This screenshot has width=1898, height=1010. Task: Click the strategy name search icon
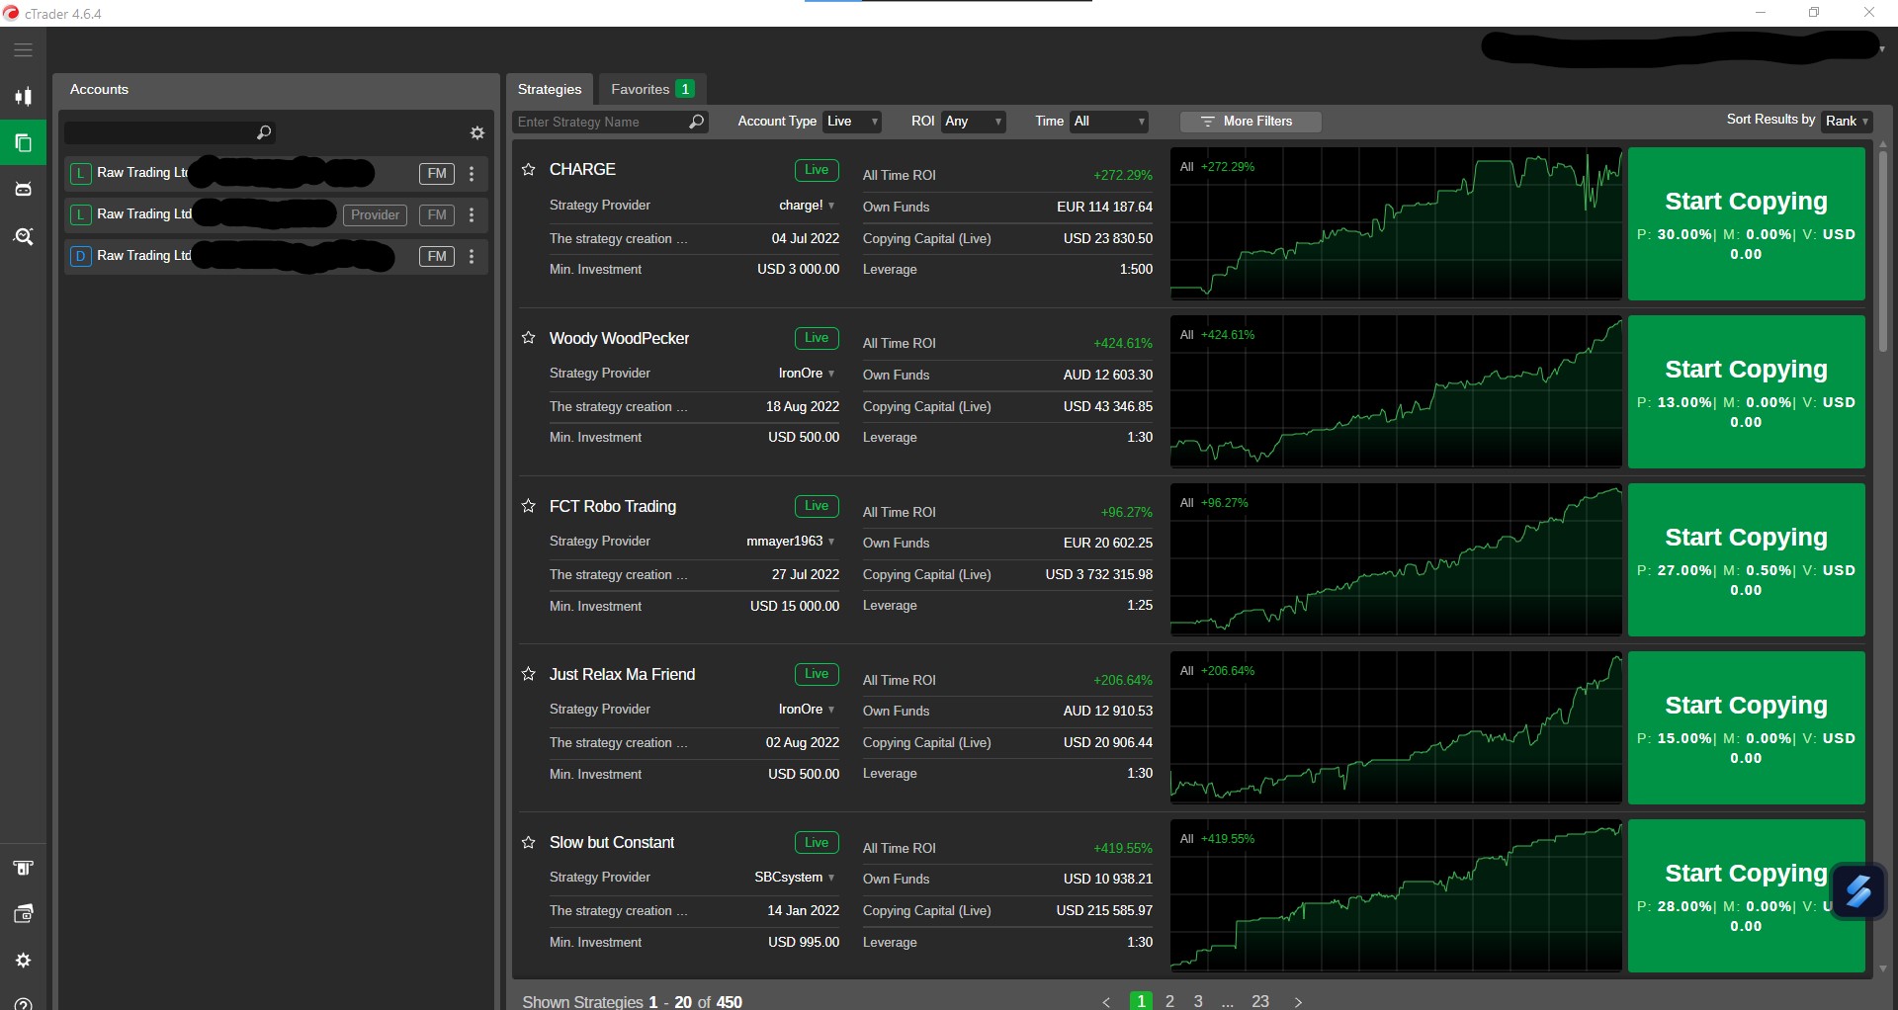[697, 122]
